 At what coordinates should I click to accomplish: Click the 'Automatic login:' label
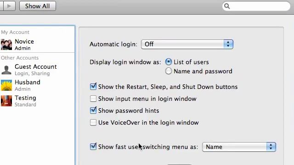[x=113, y=44]
